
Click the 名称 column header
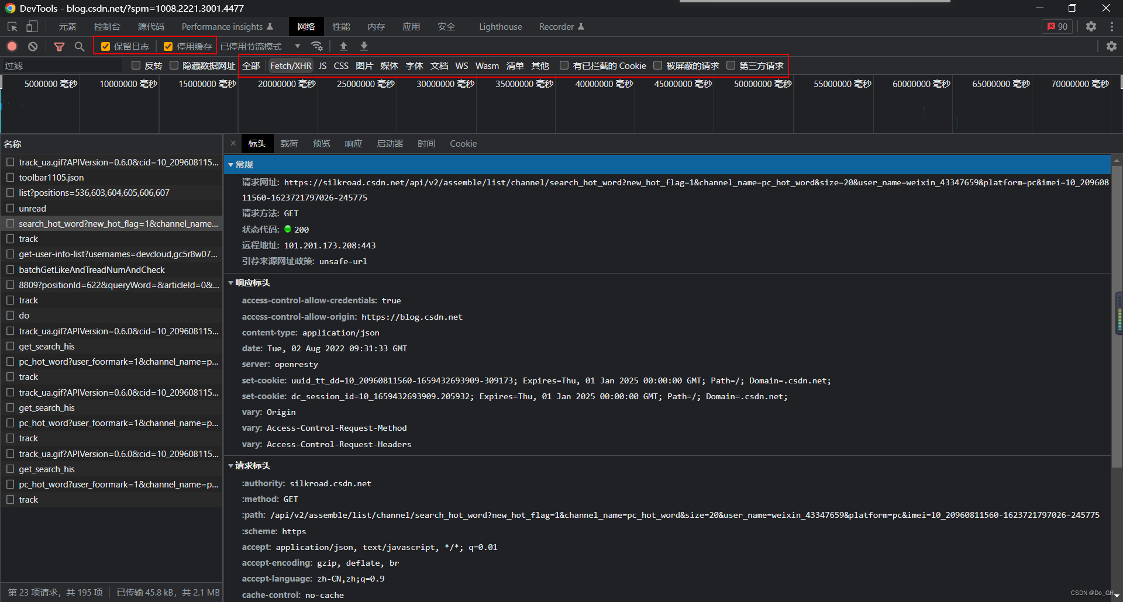click(x=111, y=144)
